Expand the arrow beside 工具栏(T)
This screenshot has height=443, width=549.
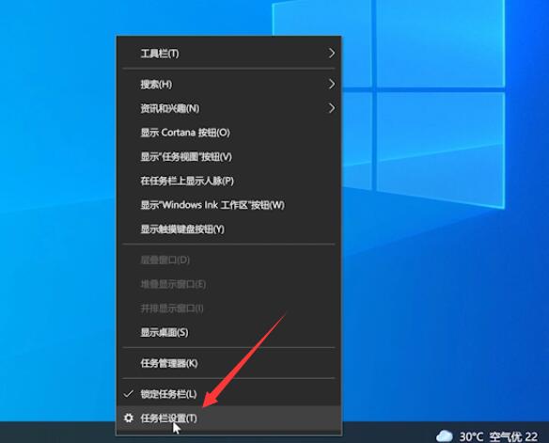[331, 54]
